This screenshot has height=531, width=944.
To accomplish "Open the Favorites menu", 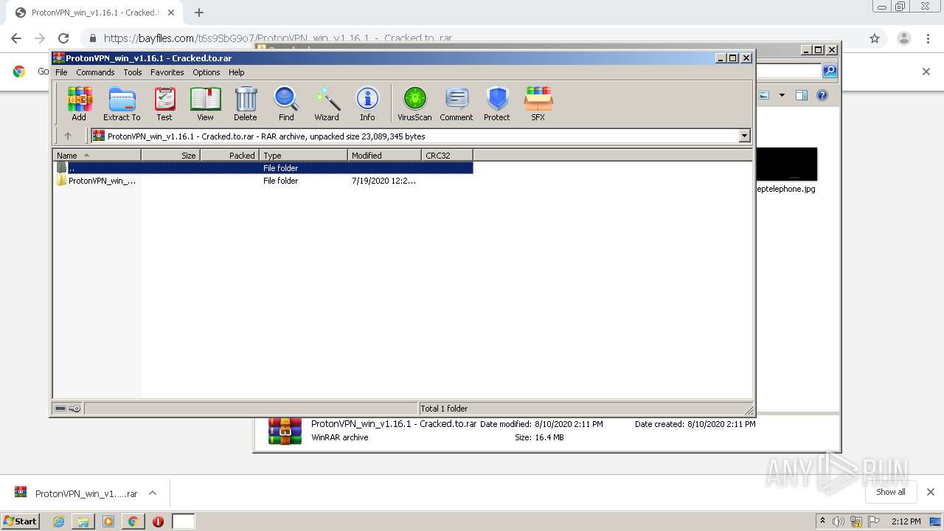I will pyautogui.click(x=167, y=72).
